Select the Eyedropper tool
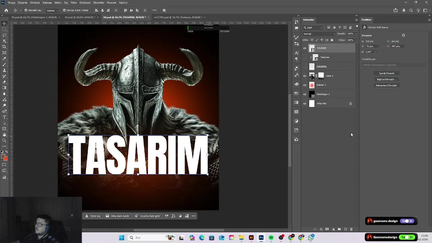432x243 pixels. point(4,58)
